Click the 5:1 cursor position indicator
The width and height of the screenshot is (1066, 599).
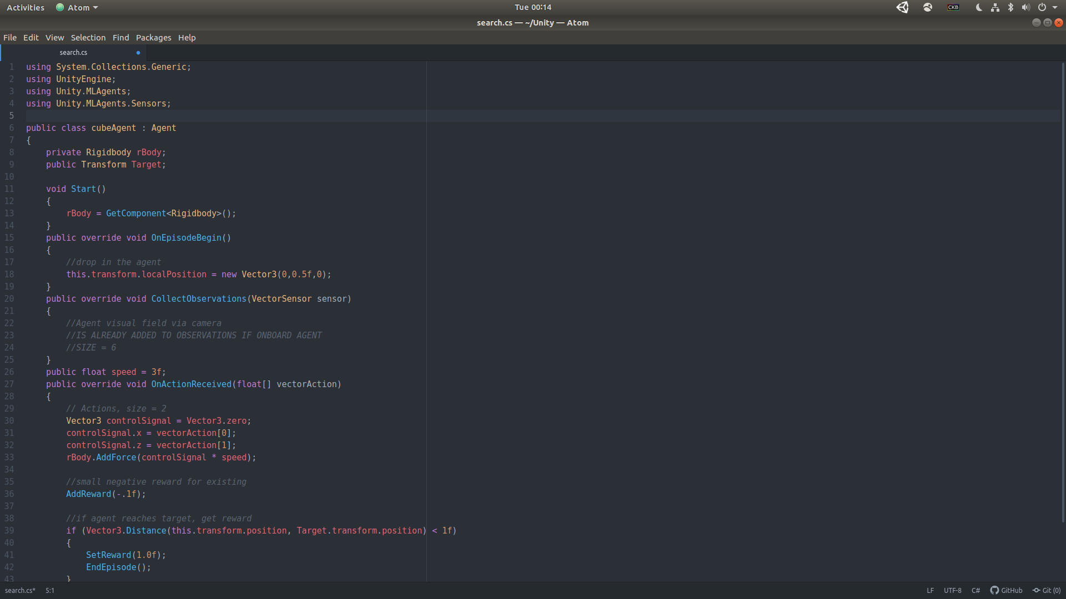pos(50,590)
